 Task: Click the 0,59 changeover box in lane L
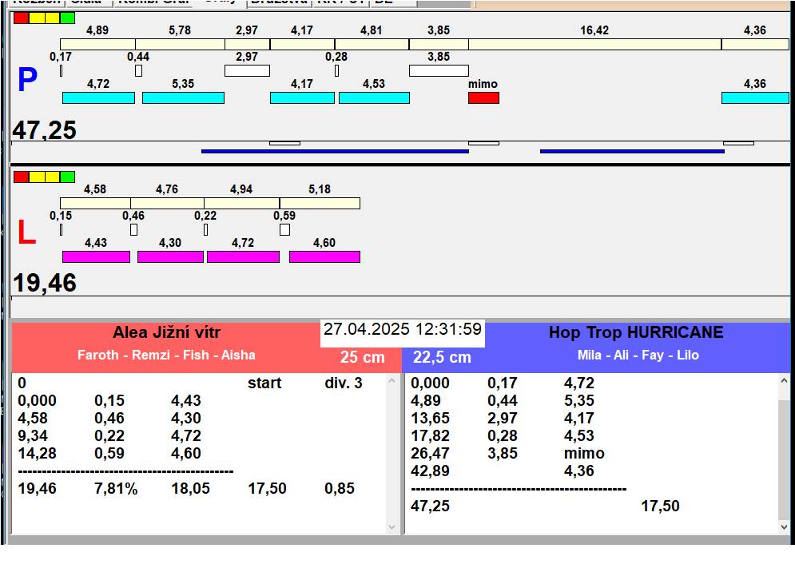click(284, 230)
